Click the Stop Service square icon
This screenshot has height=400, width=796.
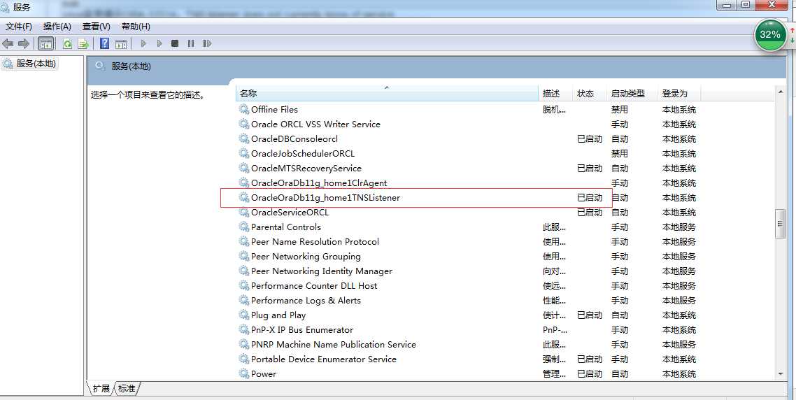[175, 43]
